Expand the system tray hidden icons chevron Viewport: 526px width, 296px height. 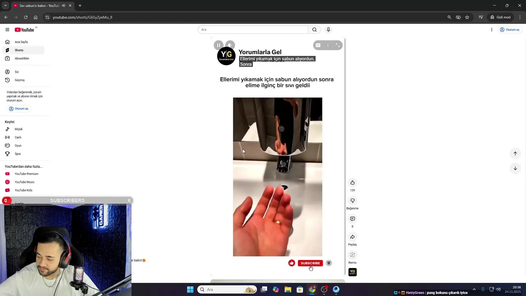[x=474, y=289]
